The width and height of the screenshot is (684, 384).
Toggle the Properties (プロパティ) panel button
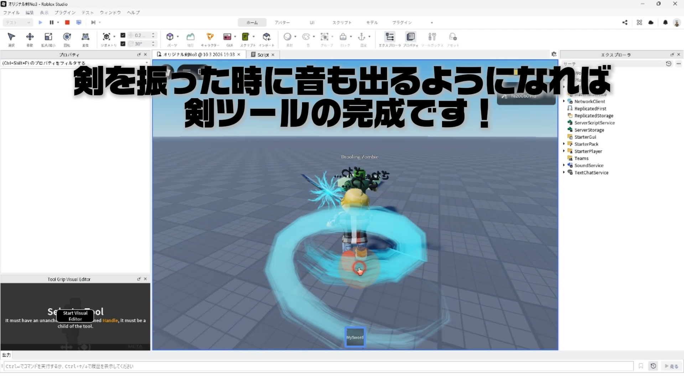point(410,37)
